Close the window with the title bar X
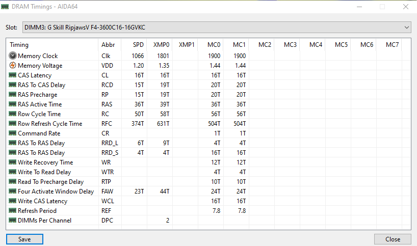The width and height of the screenshot is (417, 246). [x=406, y=7]
